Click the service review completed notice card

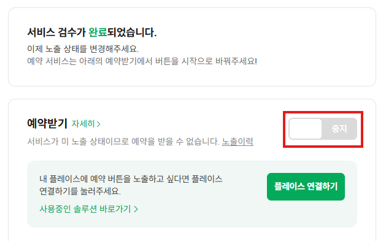tap(192, 47)
